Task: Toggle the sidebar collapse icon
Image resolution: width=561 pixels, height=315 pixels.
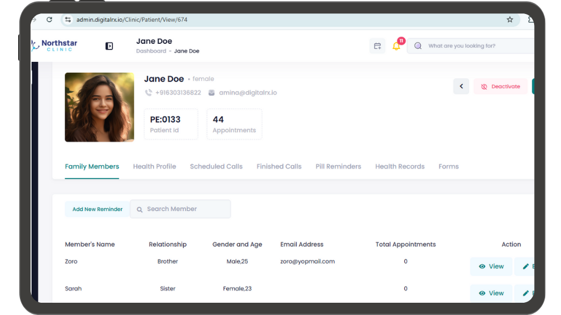Action: (x=109, y=46)
